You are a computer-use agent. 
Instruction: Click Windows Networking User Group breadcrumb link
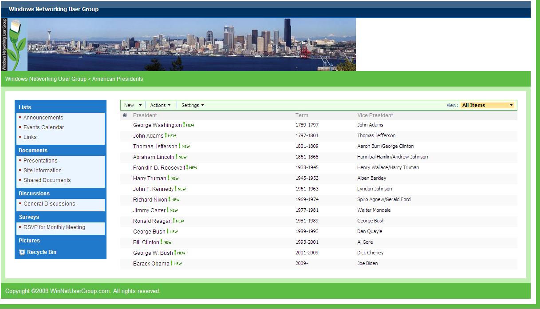[46, 79]
